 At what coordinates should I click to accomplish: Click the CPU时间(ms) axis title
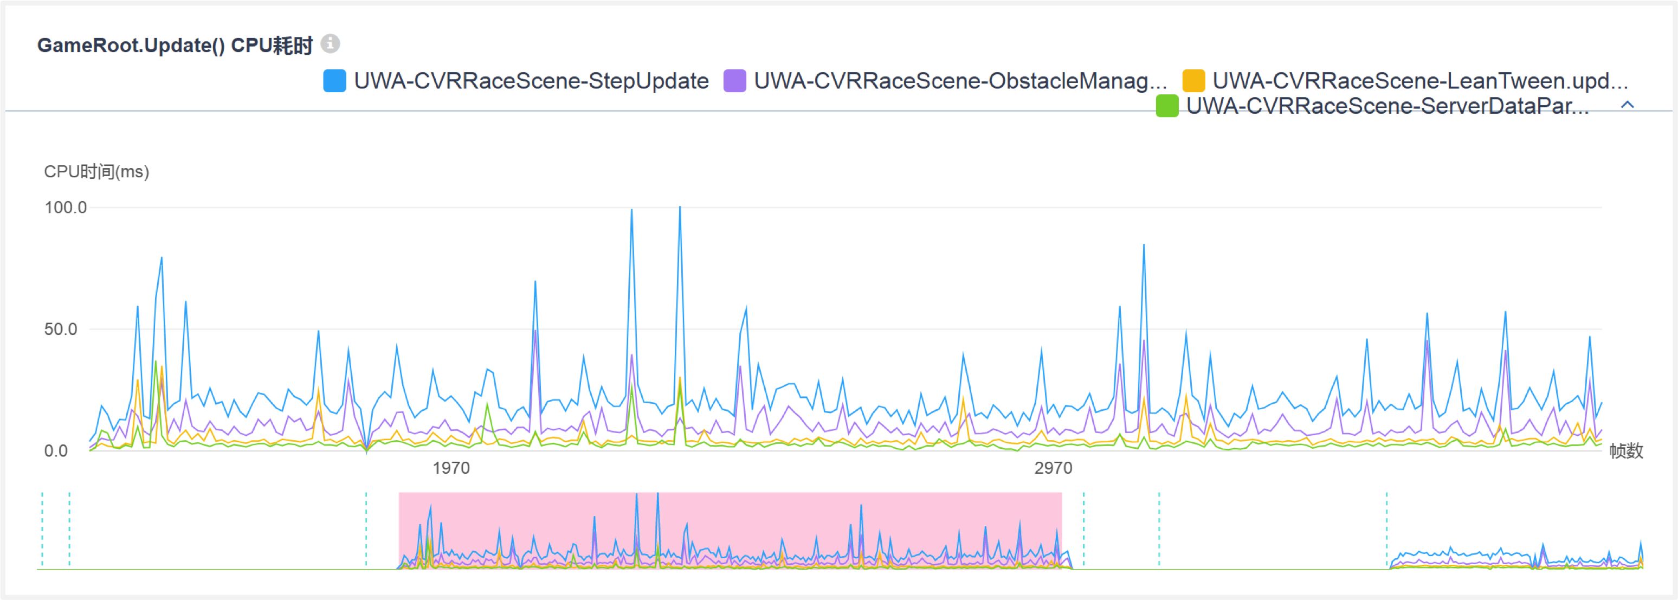(x=96, y=172)
